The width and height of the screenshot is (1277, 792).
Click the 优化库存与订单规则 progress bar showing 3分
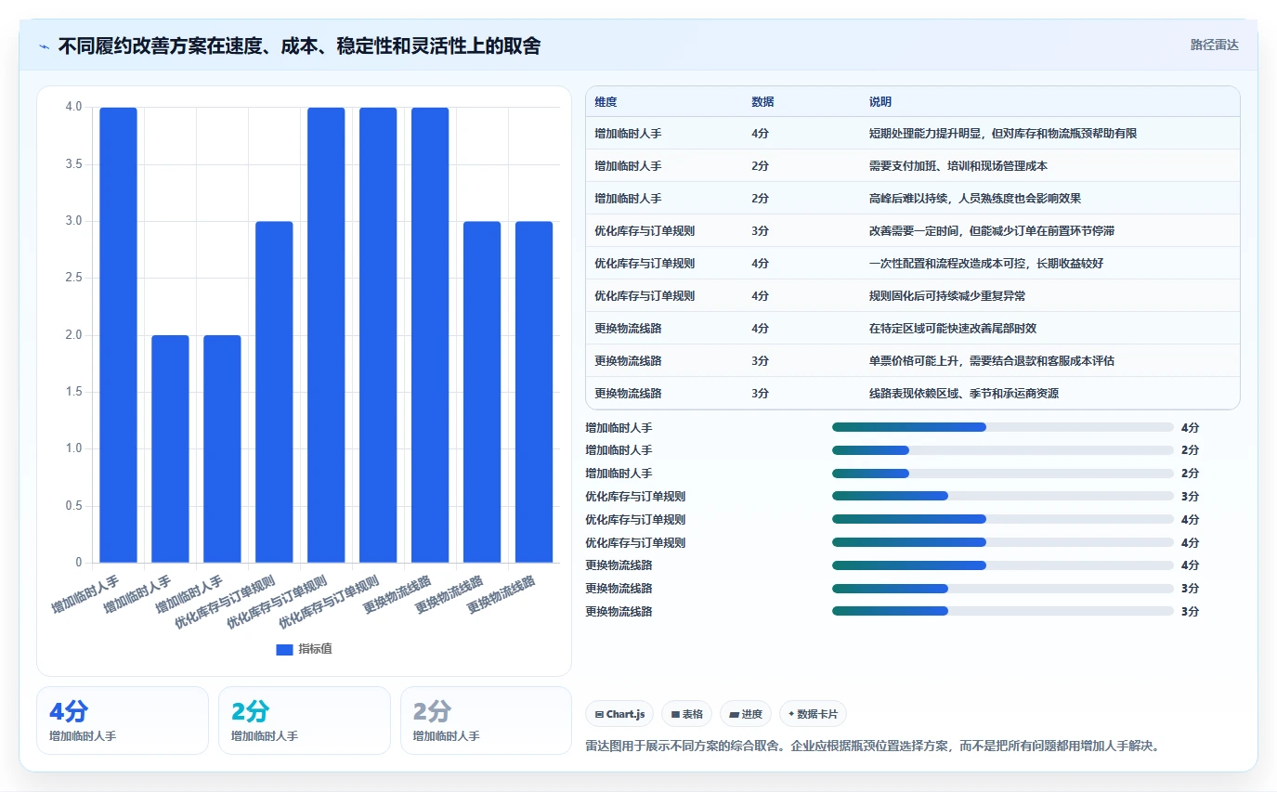pyautogui.click(x=1003, y=496)
